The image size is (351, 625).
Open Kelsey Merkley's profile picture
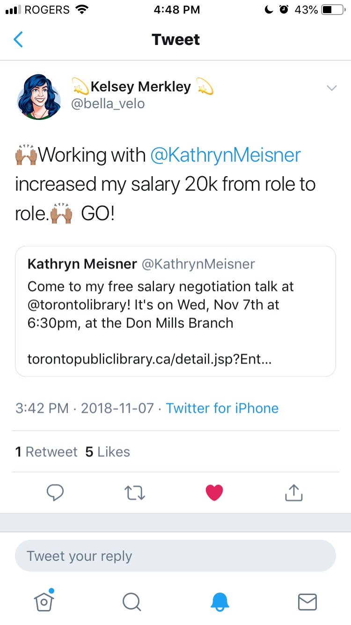point(39,97)
